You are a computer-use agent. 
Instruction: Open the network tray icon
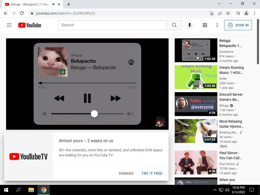click(x=221, y=190)
